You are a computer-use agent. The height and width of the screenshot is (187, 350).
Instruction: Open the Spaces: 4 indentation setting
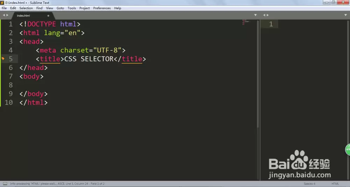tap(309, 183)
